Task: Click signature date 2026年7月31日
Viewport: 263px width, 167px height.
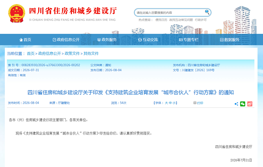Action: click(241, 160)
